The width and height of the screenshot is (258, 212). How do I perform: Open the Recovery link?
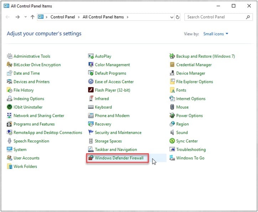pos(103,124)
